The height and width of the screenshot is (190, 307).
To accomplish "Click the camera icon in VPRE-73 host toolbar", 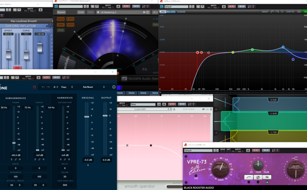I will (248, 151).
